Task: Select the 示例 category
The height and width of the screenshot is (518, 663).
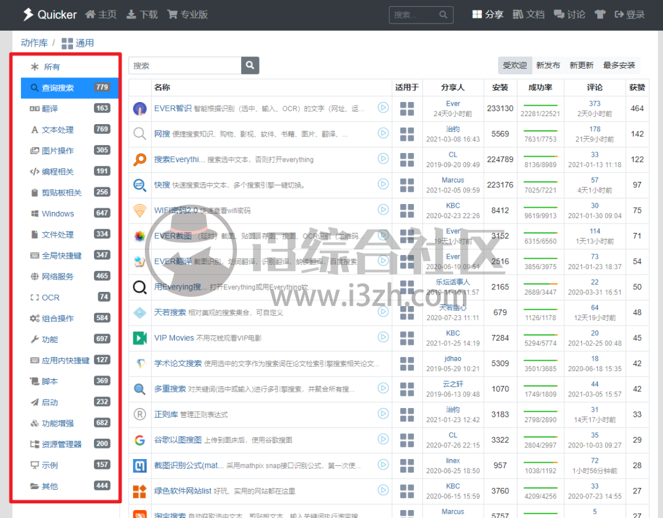Action: point(70,465)
